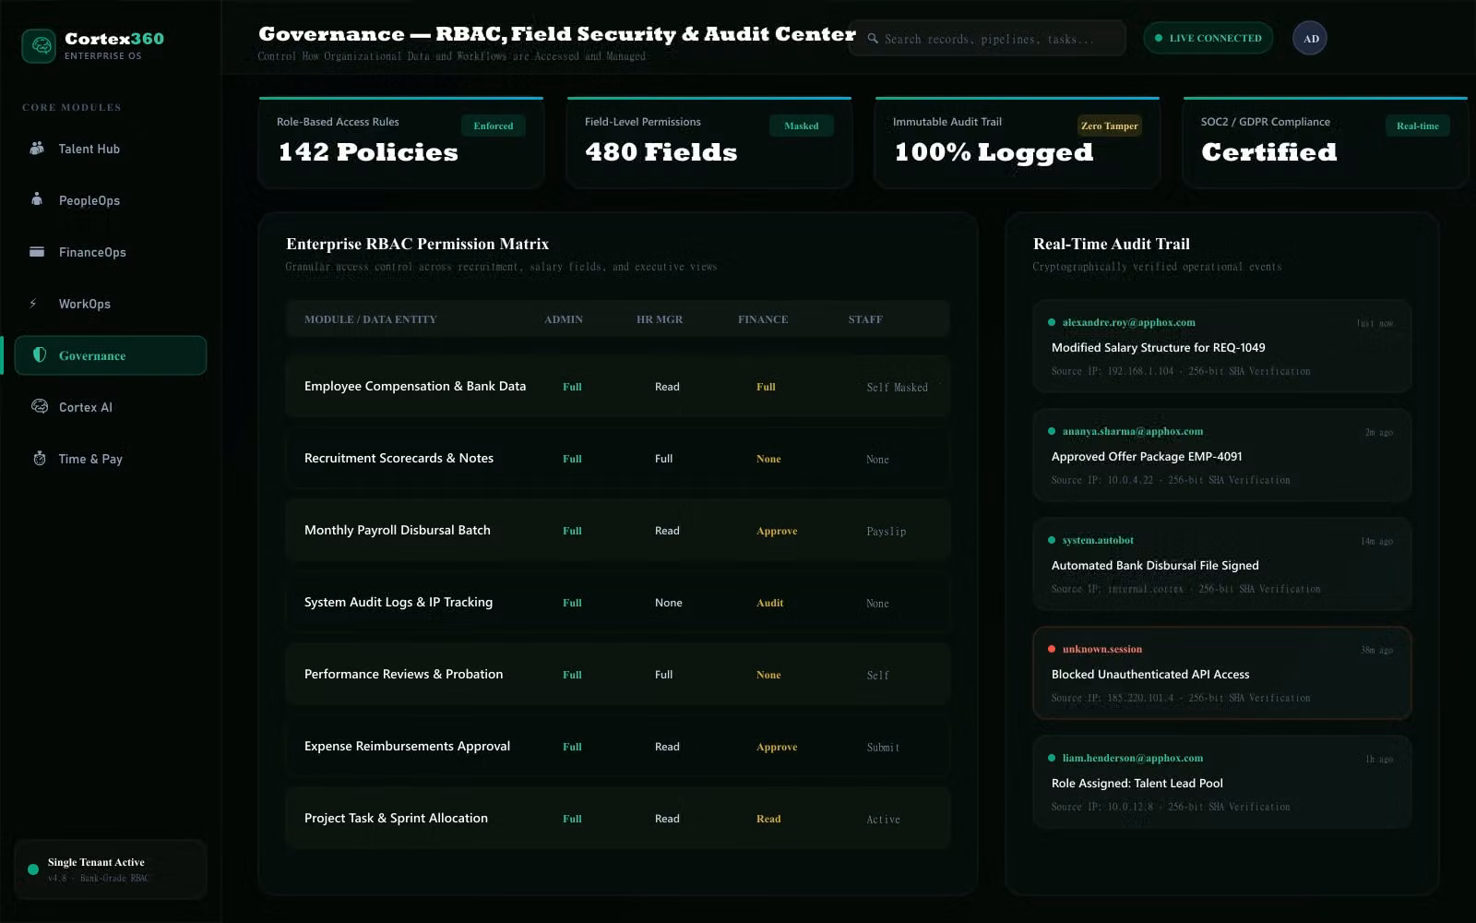1476x923 pixels.
Task: Click the Live Connected status badge
Action: (1208, 38)
